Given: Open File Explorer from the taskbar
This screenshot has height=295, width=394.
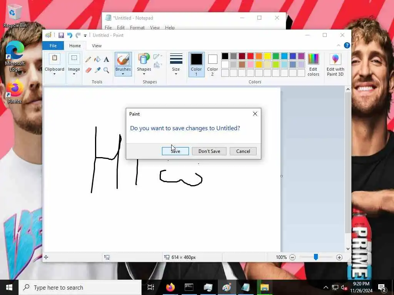Looking at the screenshot, I should pos(264,287).
